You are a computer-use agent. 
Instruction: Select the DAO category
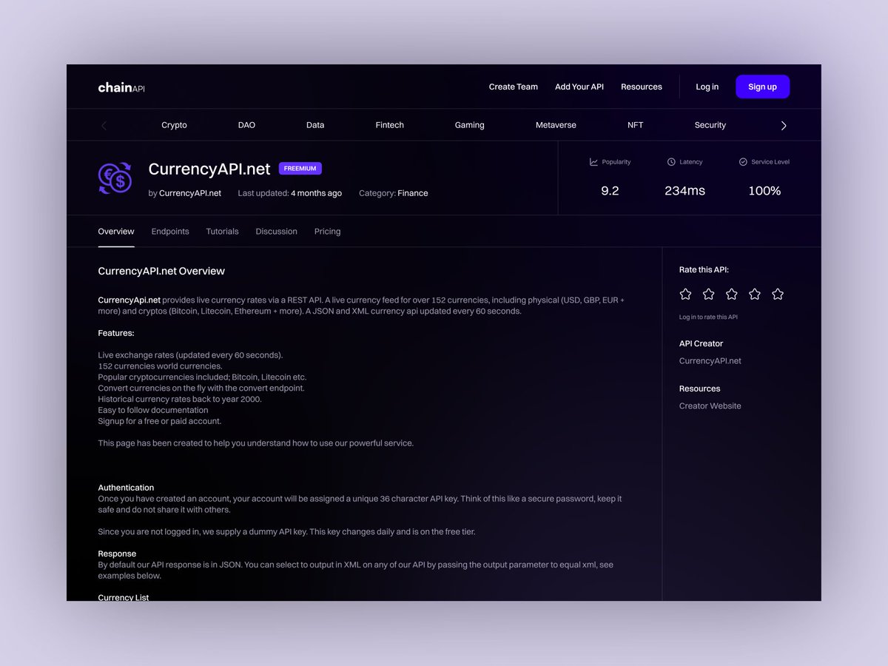(x=246, y=126)
